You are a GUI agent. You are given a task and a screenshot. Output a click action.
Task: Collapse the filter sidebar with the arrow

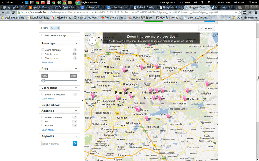82,100
